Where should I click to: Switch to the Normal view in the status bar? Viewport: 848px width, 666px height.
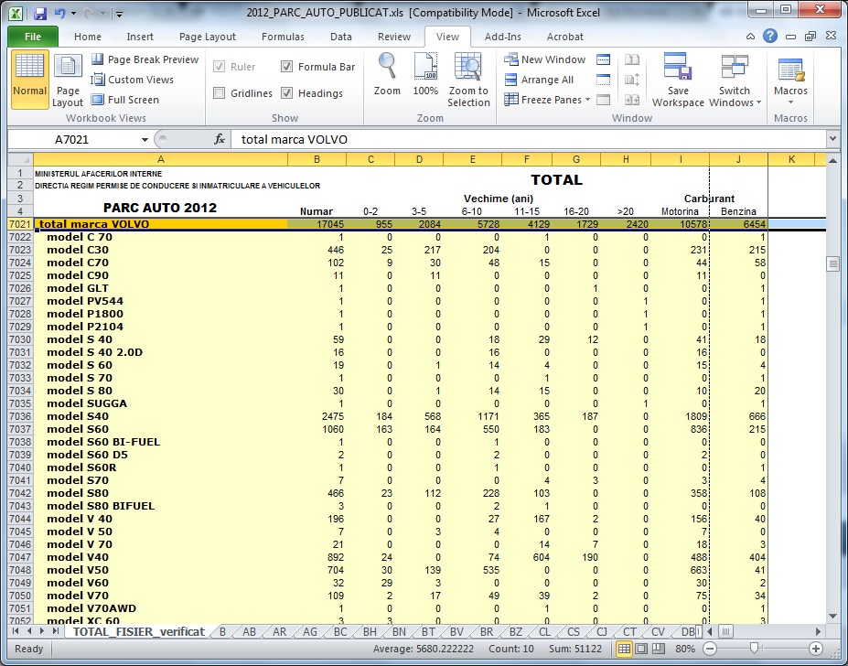tap(624, 649)
